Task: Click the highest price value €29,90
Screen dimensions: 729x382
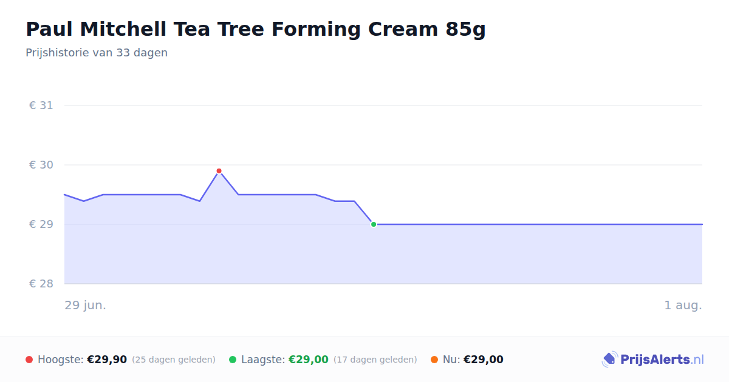Action: 107,360
